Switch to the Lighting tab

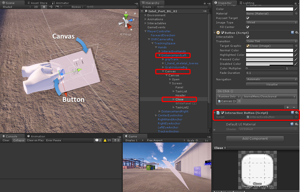point(247,3)
